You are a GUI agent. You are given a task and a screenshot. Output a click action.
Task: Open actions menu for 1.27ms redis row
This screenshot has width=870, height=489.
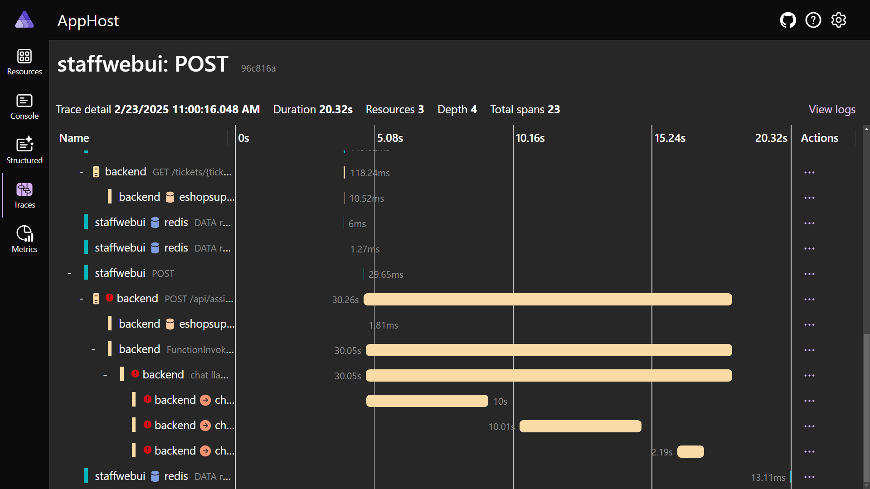point(809,249)
